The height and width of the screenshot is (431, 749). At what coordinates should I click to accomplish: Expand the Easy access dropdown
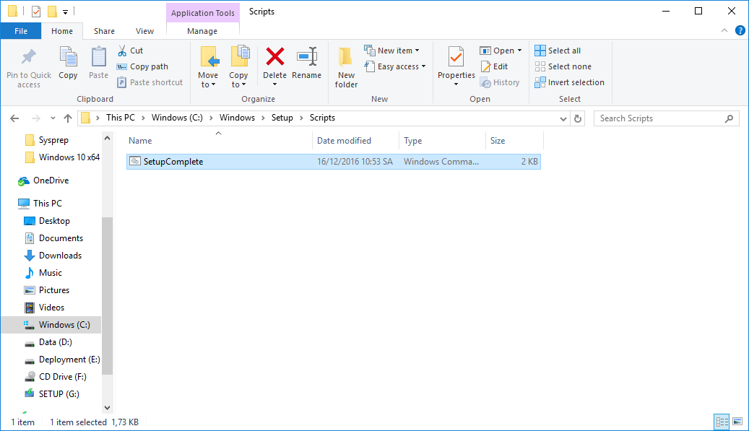click(396, 66)
